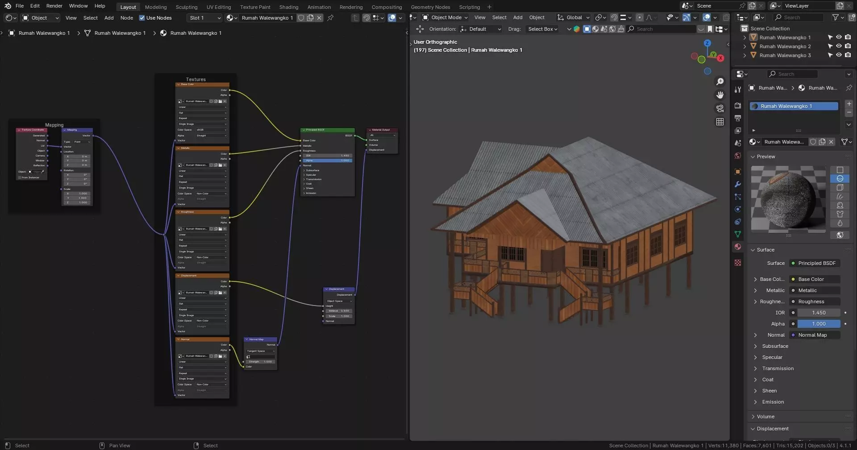The image size is (857, 450).
Task: Expand the Subsurface section
Action: point(755,346)
